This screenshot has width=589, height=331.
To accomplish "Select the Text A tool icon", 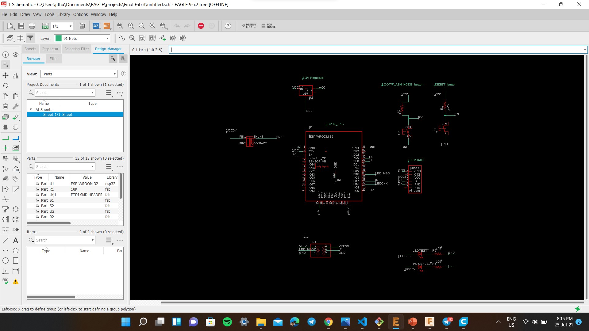I will pos(16,241).
